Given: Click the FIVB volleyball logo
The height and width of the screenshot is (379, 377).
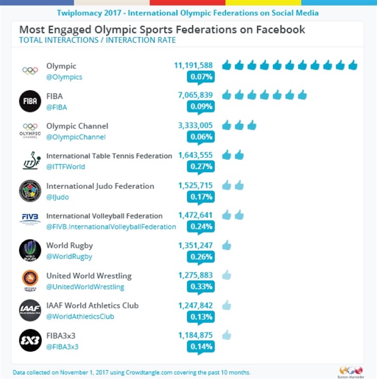Looking at the screenshot, I should 30,219.
